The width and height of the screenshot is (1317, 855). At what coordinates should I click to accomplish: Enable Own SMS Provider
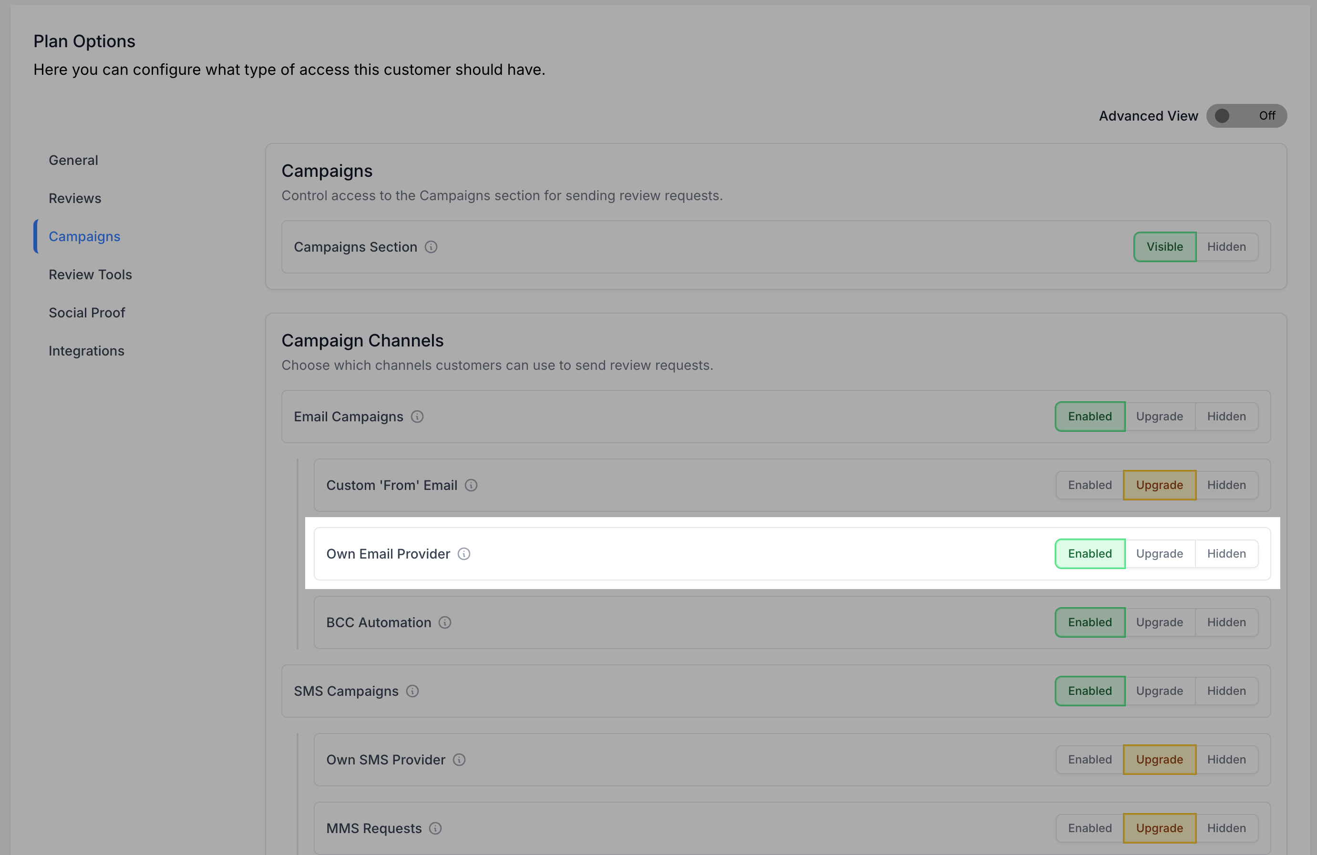(1089, 759)
